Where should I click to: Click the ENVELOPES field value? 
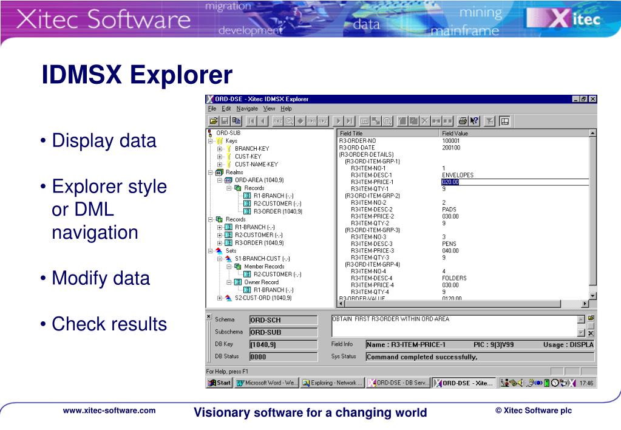[x=458, y=175]
